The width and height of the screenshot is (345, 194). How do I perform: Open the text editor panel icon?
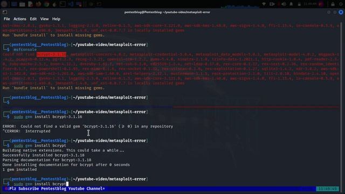(x=30, y=4)
